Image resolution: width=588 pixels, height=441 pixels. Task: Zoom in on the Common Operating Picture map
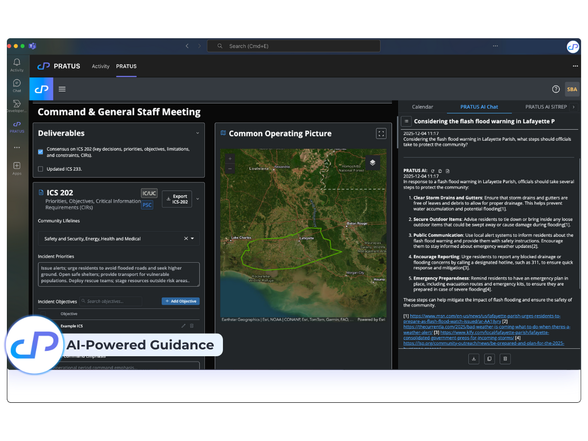click(x=229, y=159)
